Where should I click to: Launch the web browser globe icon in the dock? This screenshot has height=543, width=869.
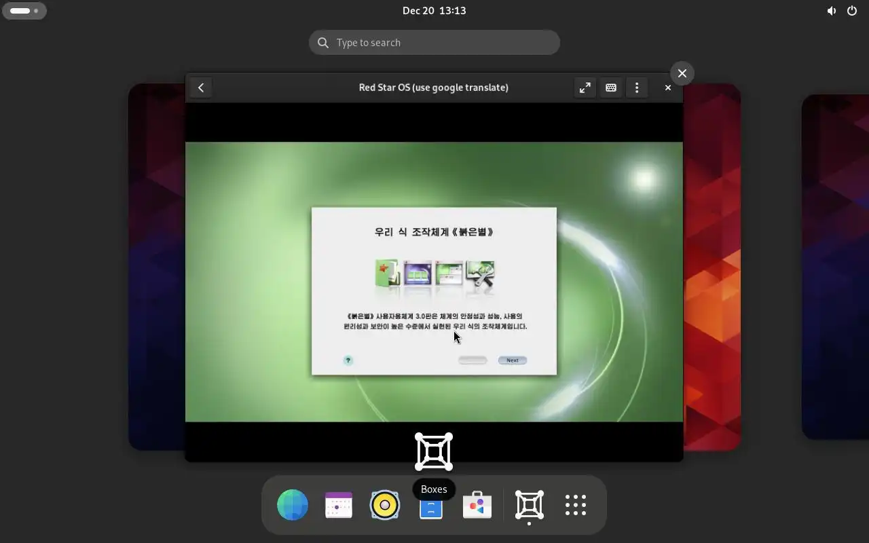293,505
